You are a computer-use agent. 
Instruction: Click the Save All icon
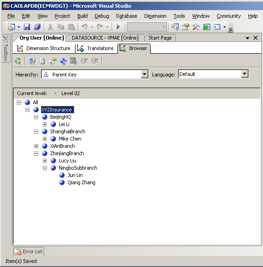37,27
